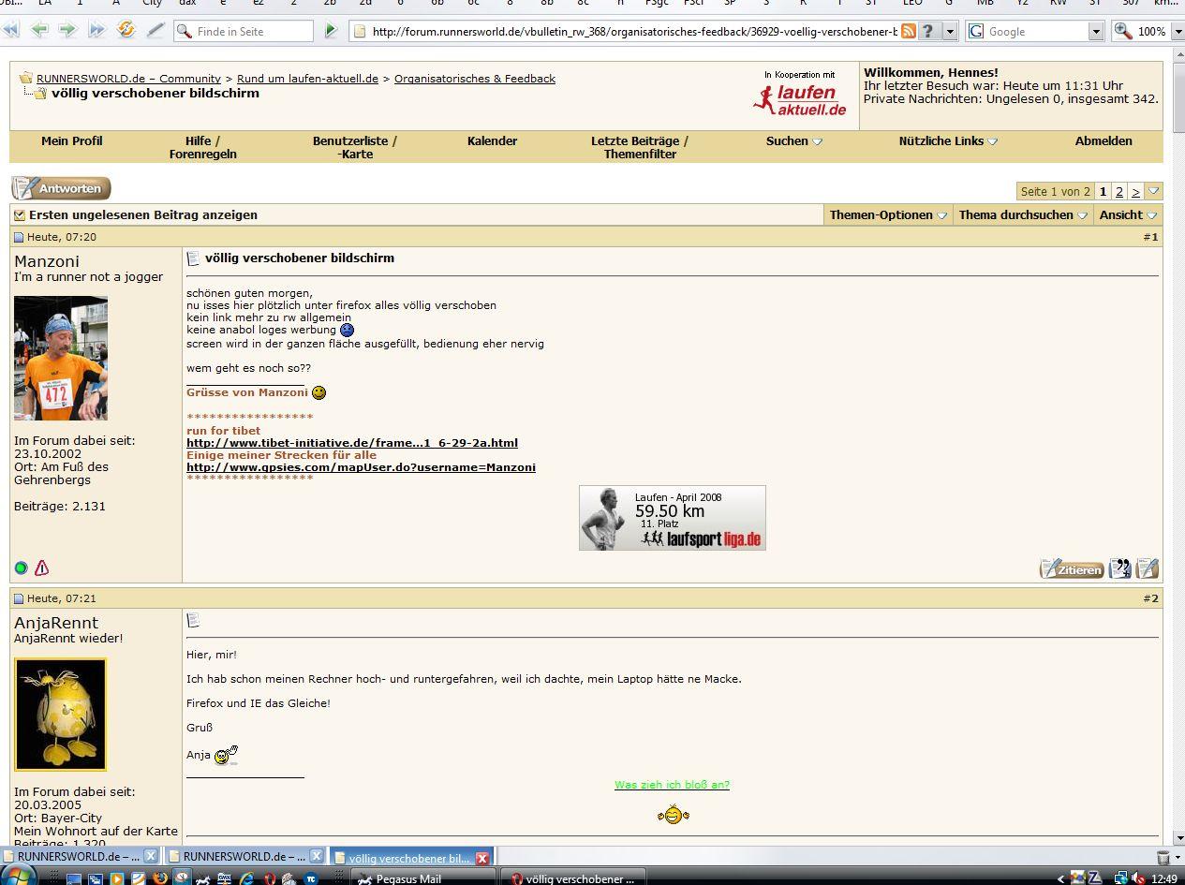Screen dimensions: 1185x885
Task: Click the Internet Explorer quick launch icon
Action: (246, 878)
